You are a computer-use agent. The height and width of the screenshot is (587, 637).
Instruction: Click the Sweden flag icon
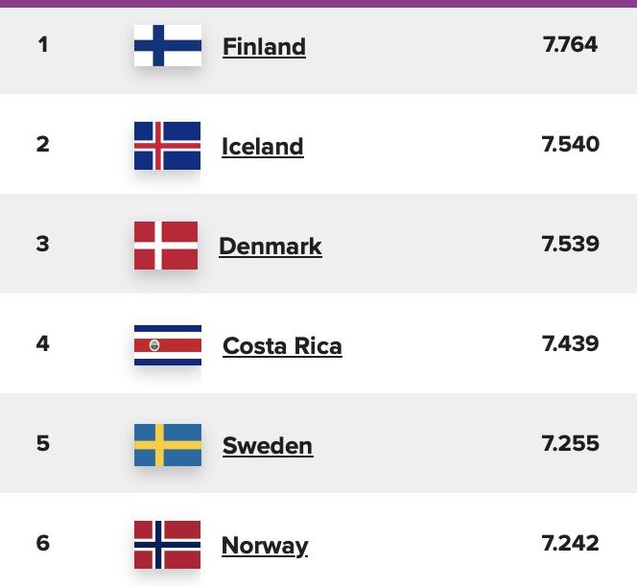pyautogui.click(x=168, y=445)
